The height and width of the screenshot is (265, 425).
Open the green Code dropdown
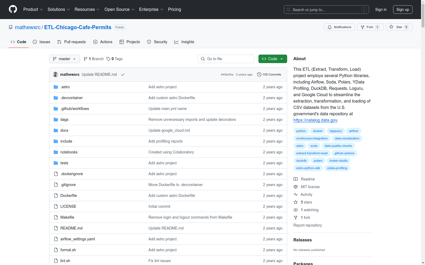273,59
